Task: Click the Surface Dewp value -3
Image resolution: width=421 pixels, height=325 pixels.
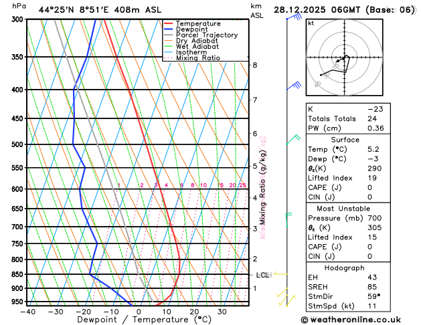Action: tap(373, 158)
